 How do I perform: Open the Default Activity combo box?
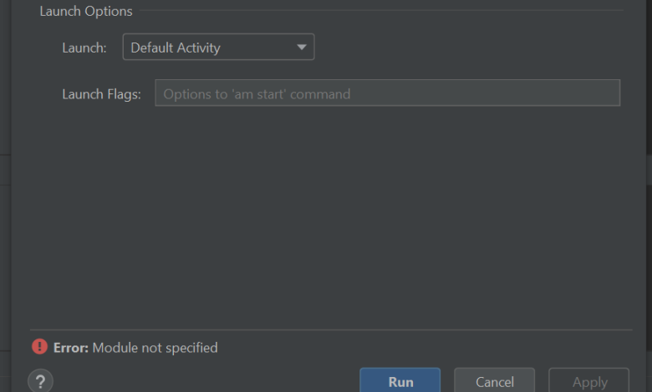[218, 48]
